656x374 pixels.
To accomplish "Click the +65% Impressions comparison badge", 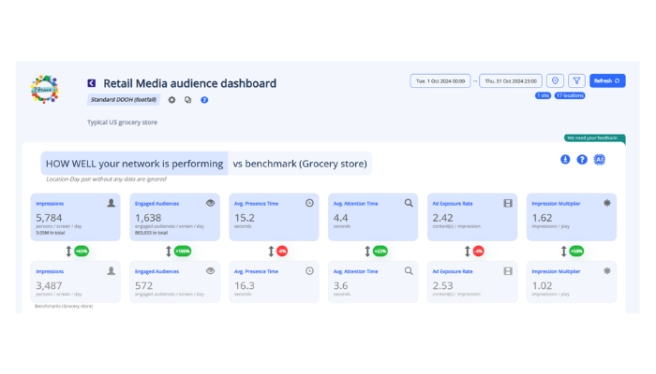I will (x=81, y=251).
